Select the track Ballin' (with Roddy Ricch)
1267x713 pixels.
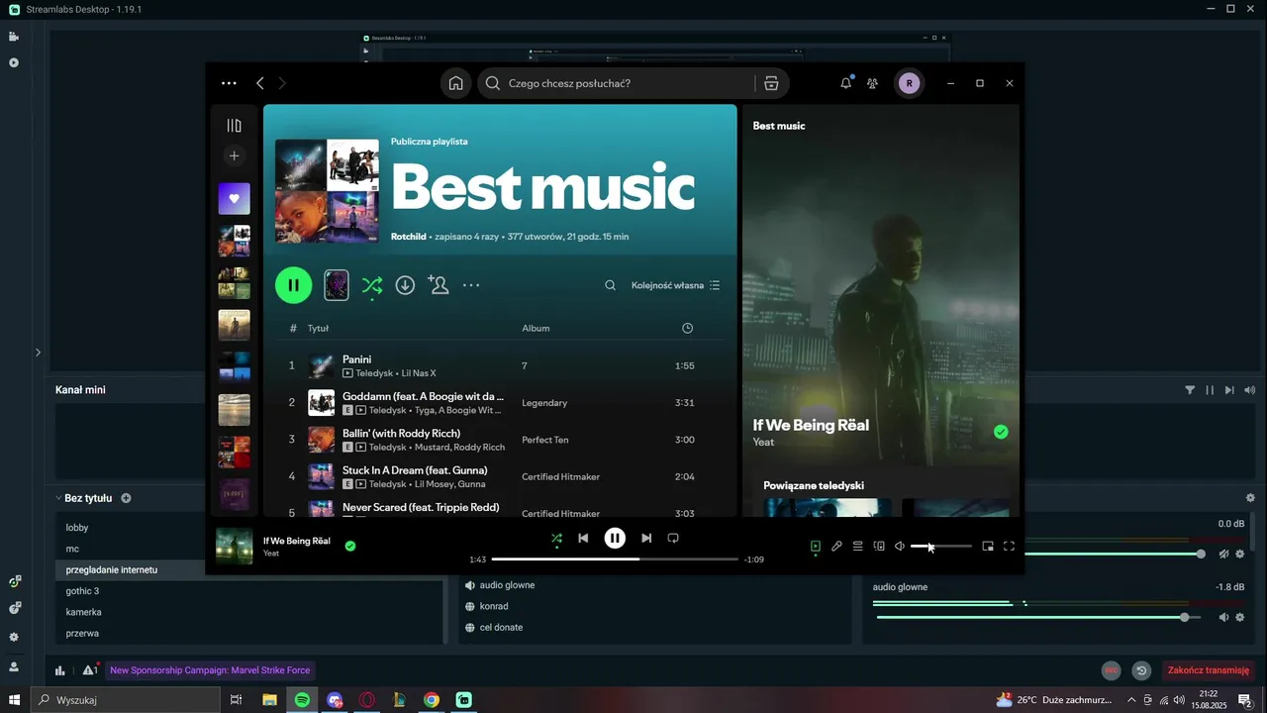click(401, 433)
